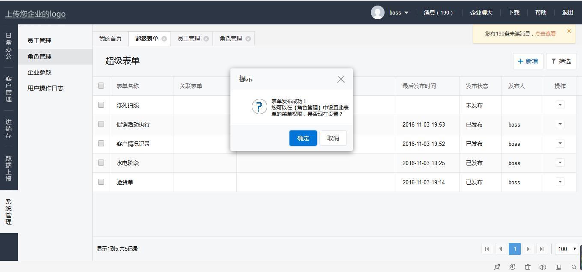Click the rocket icon in the status bar
Viewport: 582px width, 272px height.
coord(497,267)
